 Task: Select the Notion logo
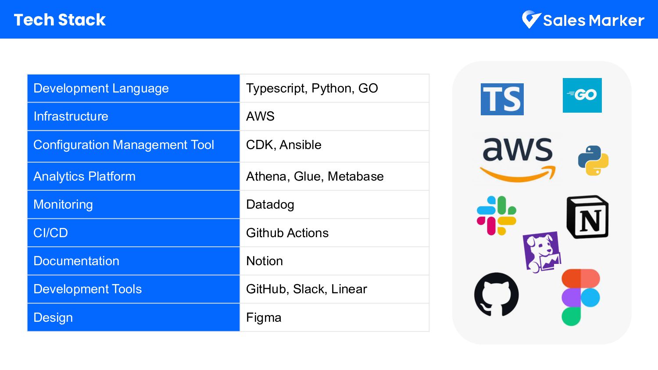[x=587, y=217]
